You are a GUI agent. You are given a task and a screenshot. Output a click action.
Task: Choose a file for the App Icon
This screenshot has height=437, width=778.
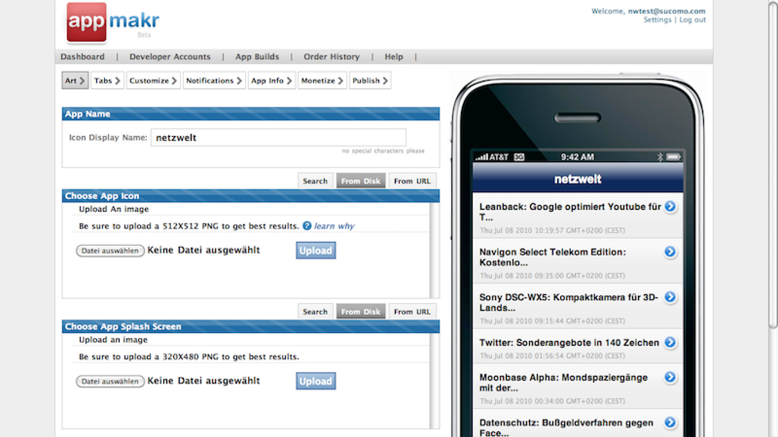(110, 251)
